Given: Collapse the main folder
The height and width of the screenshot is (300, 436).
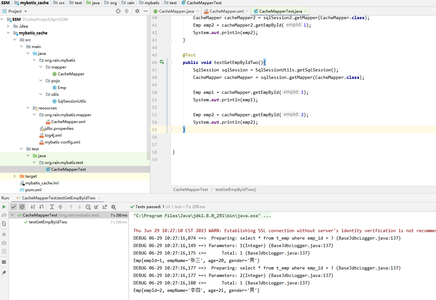Looking at the screenshot, I should tap(21, 46).
